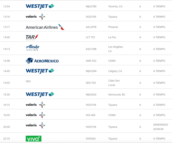The width and height of the screenshot is (172, 143).
Task: Click the WestJet logo for Toronto flight
Action: click(40, 6)
